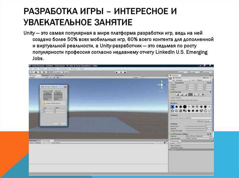Click Clear in Console toolbar
239x178 pixels.
(32, 143)
